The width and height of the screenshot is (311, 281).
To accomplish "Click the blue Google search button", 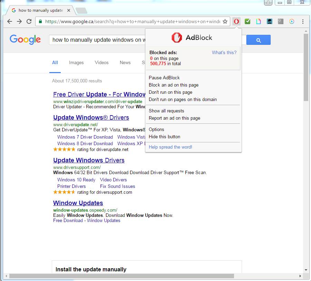I will tap(258, 40).
